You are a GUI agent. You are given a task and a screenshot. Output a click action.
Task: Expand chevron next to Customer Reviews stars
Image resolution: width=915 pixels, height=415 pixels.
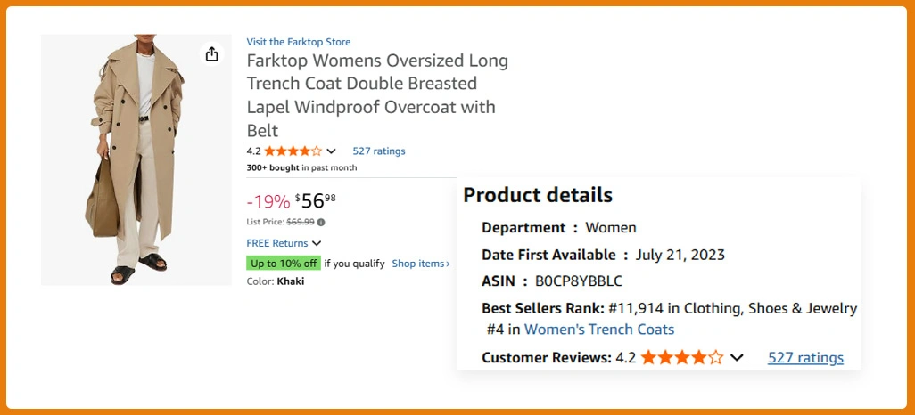pos(737,358)
